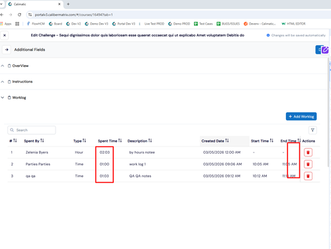
Task: Click created date 03/05/2026 09:06 AM
Action: (x=222, y=164)
